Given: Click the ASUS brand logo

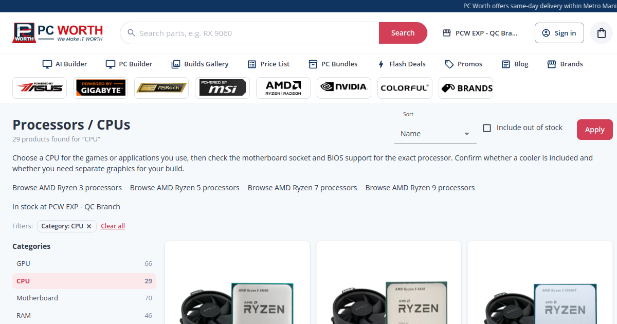Looking at the screenshot, I should (x=40, y=88).
